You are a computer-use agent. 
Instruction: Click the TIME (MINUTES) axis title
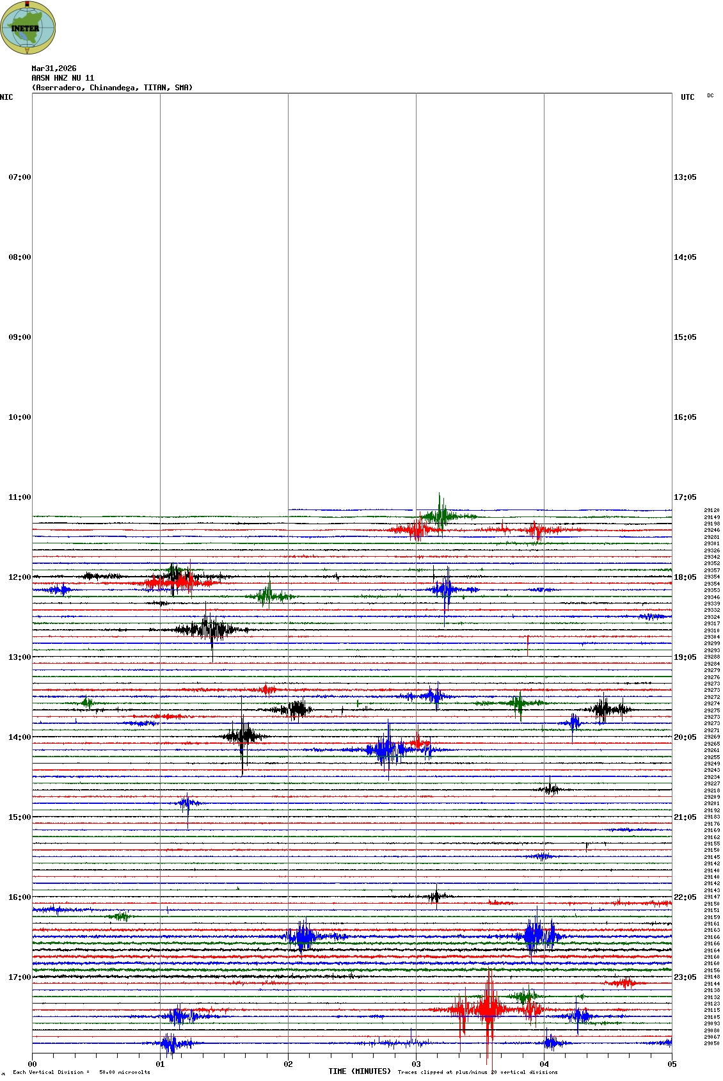tap(360, 1071)
